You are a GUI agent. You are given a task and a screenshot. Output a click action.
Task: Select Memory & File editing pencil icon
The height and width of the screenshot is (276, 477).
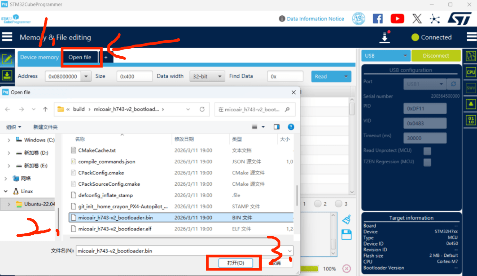coord(7,59)
